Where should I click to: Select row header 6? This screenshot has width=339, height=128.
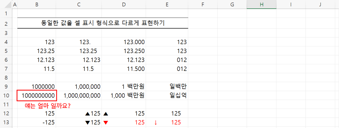point(6,60)
